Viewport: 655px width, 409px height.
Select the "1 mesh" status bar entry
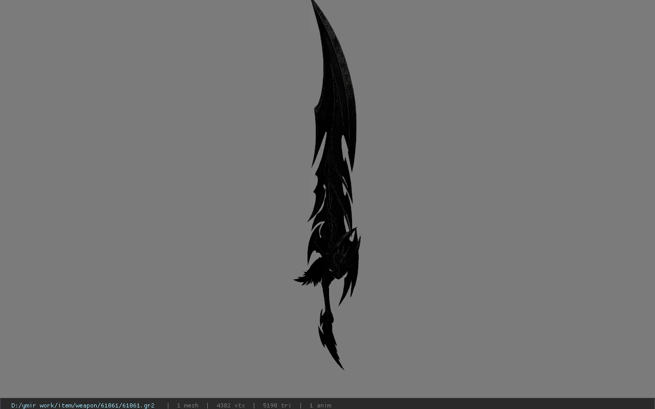188,405
